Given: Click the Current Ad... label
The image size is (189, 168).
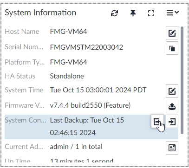Looking at the screenshot, I should 24,147.
